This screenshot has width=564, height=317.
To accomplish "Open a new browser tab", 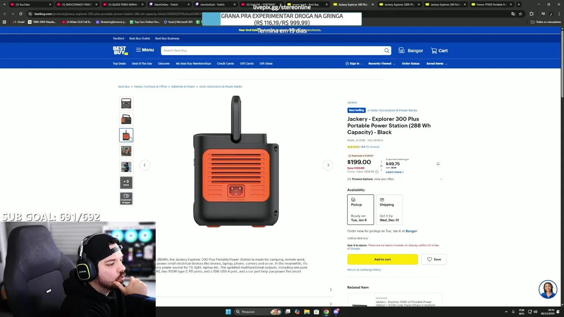I will pyautogui.click(x=519, y=4).
